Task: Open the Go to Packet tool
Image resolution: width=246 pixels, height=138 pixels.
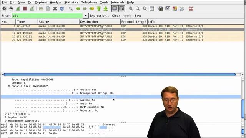Action: click(x=91, y=8)
